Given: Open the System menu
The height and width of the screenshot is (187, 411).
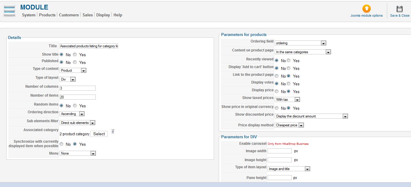Looking at the screenshot, I should [x=29, y=15].
